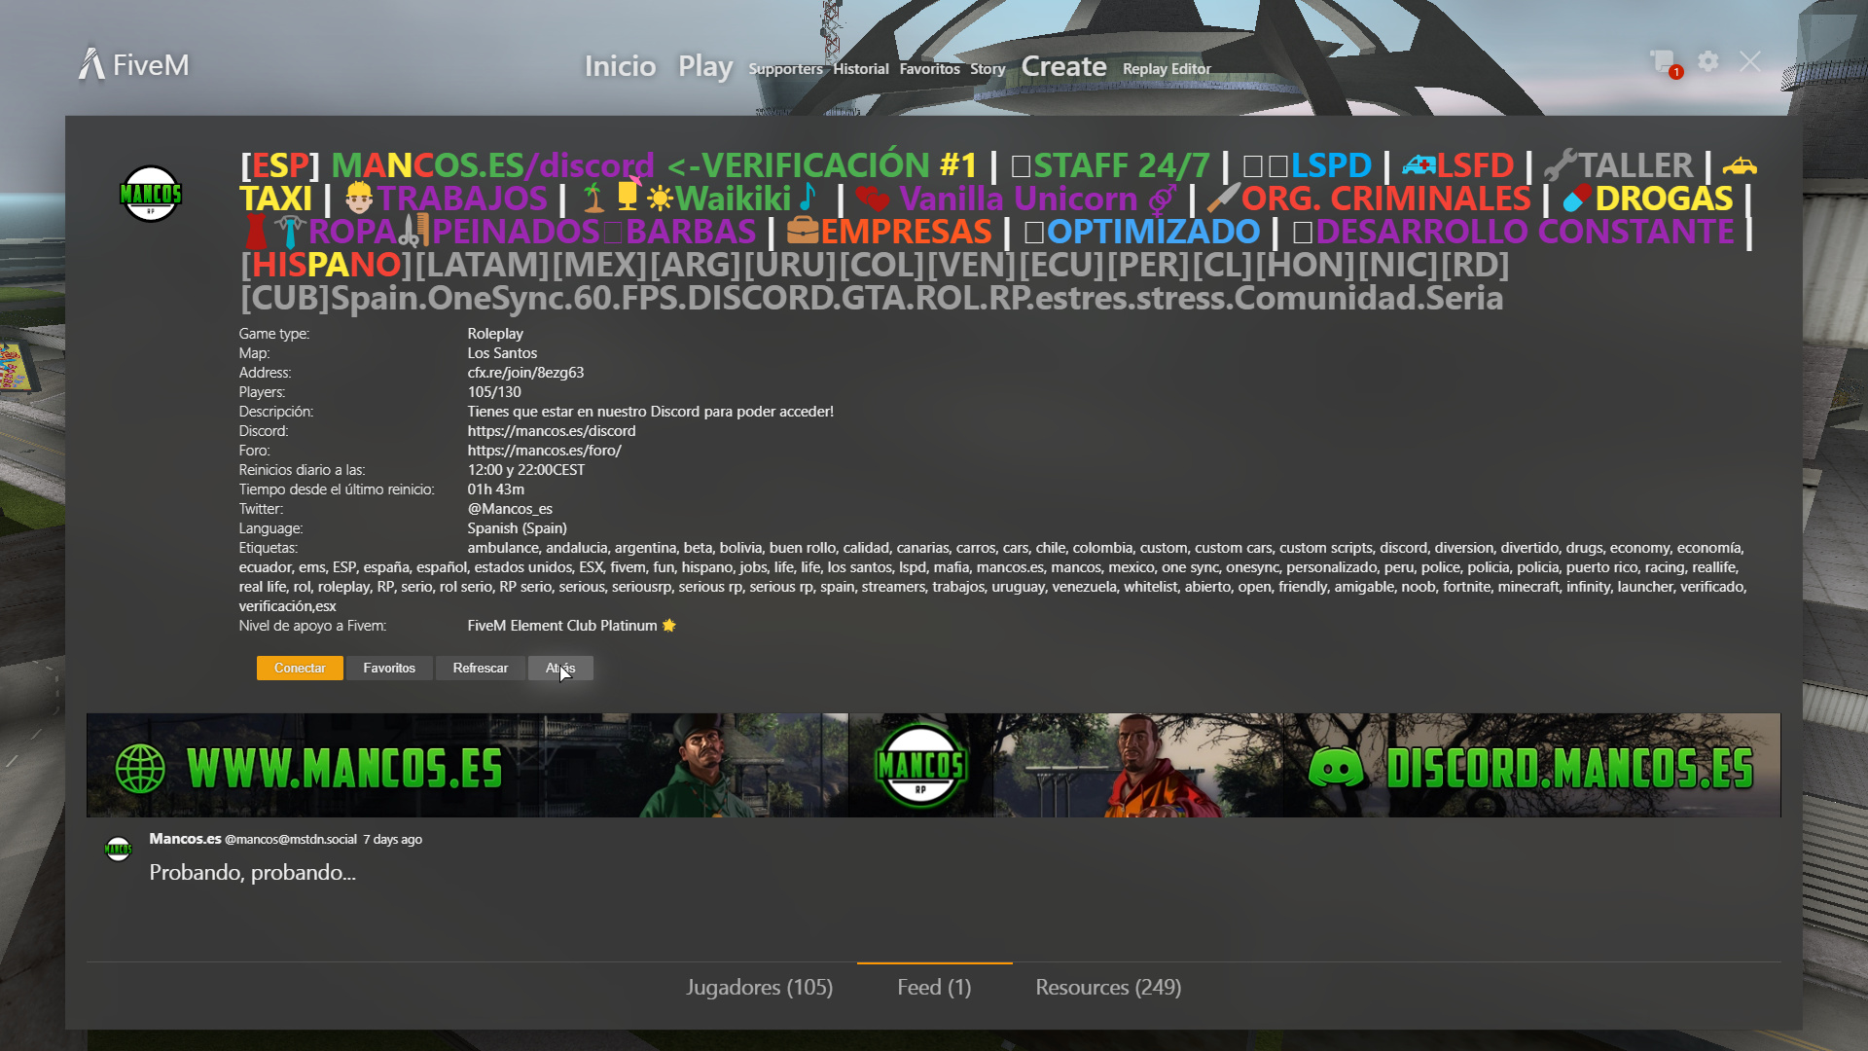Switch to the Jugadores (105) tab

tap(759, 987)
